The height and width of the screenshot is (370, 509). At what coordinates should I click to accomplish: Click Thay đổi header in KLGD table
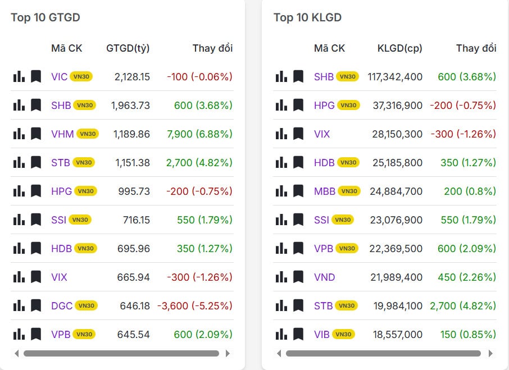pos(476,48)
